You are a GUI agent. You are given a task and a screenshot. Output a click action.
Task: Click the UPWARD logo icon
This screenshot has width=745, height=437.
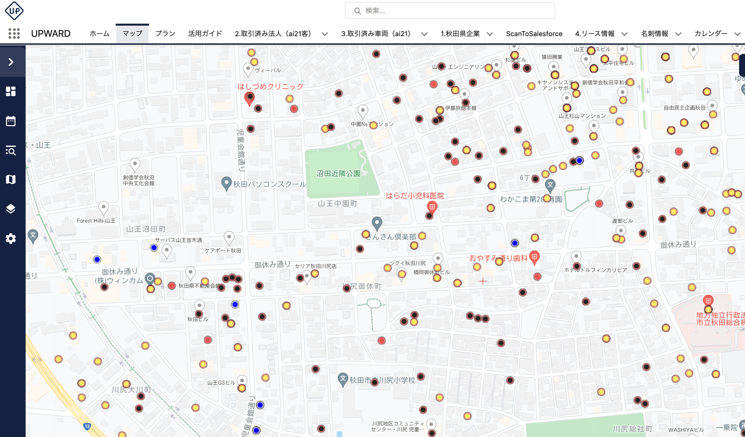click(x=14, y=11)
